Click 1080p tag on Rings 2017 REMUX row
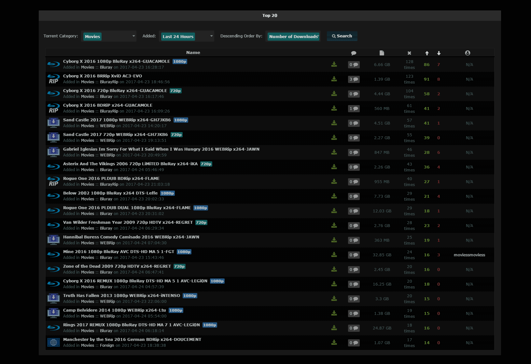This screenshot has height=364, width=531. coord(210,325)
